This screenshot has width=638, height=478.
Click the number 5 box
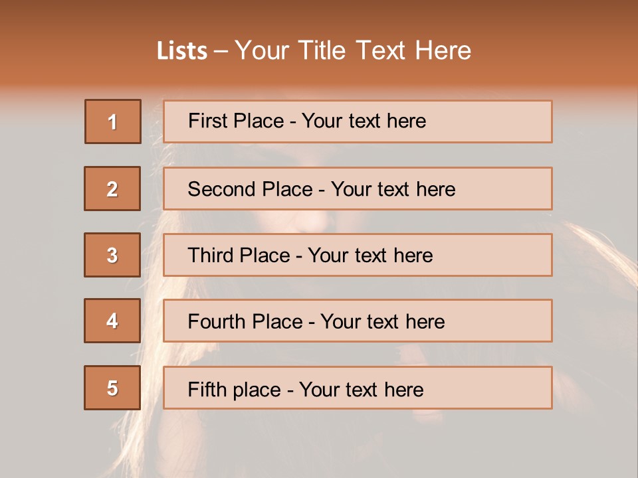112,388
